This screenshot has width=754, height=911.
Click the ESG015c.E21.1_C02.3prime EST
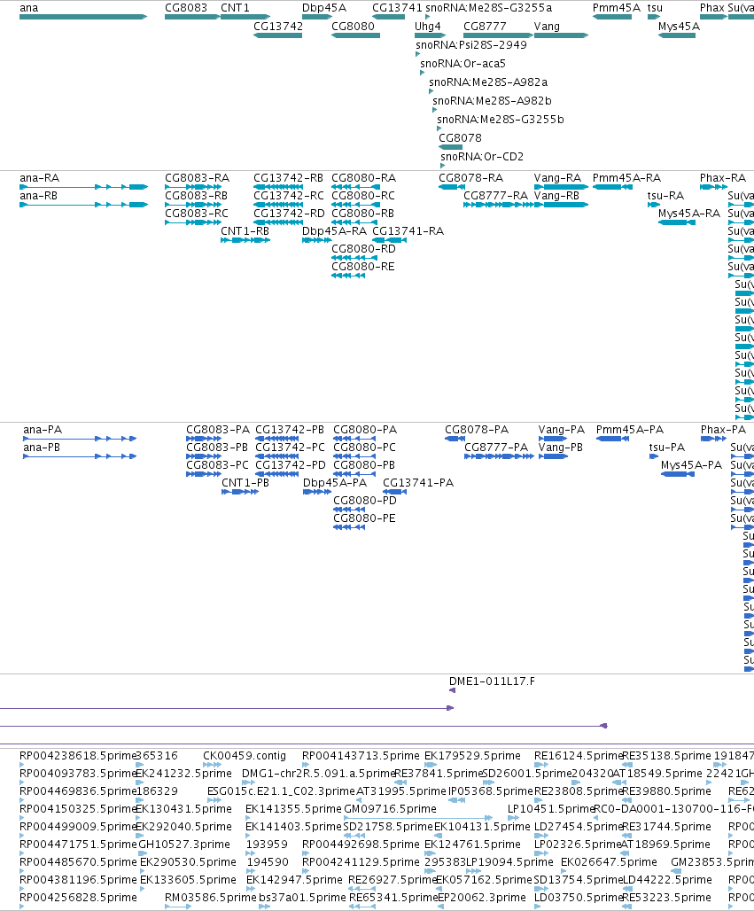(x=214, y=800)
